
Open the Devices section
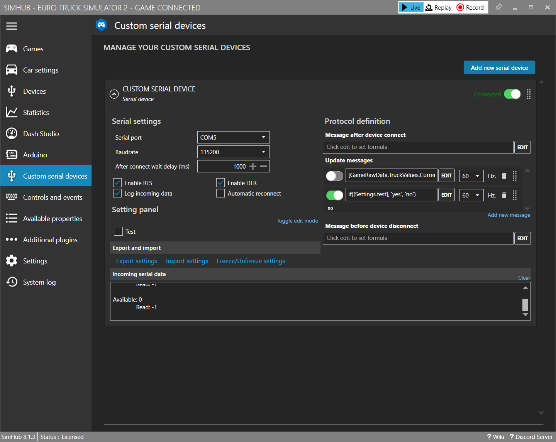(34, 91)
